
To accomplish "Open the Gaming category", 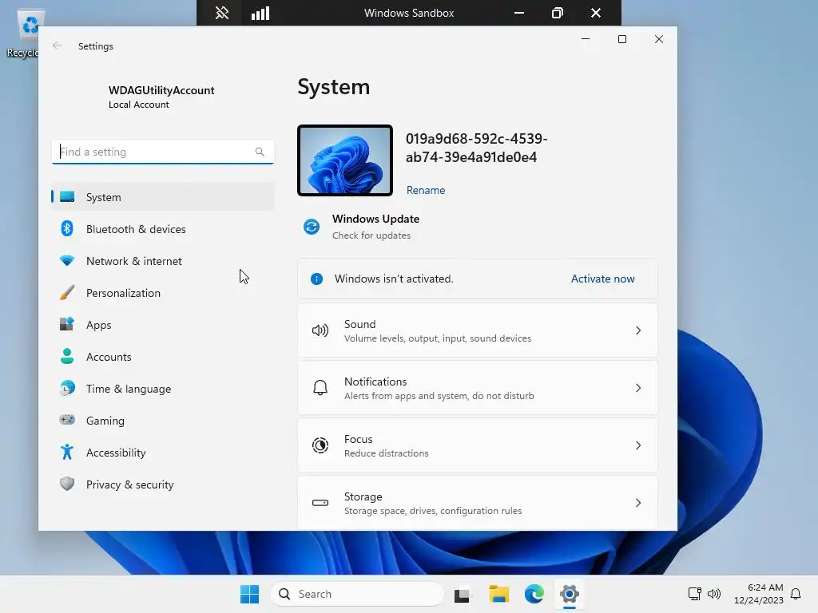I will 163,420.
